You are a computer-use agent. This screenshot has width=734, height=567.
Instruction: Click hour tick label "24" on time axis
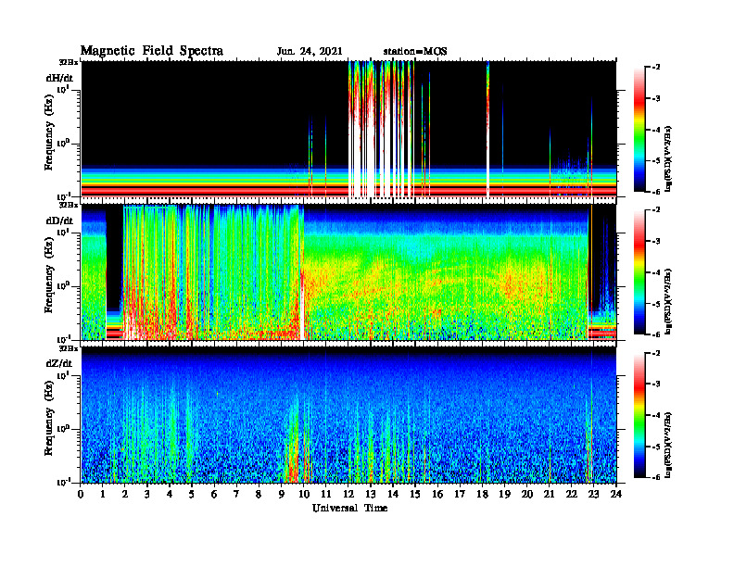click(616, 494)
